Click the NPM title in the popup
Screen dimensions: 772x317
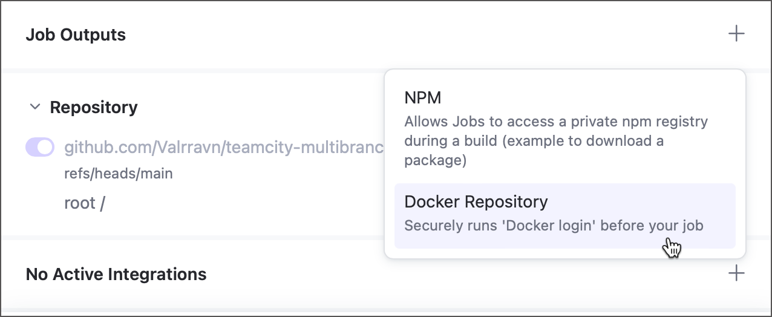tap(422, 98)
